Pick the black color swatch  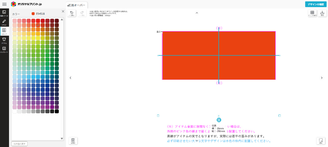57,111
